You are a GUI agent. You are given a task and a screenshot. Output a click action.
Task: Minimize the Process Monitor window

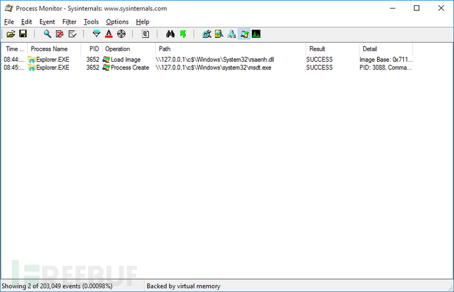click(393, 8)
